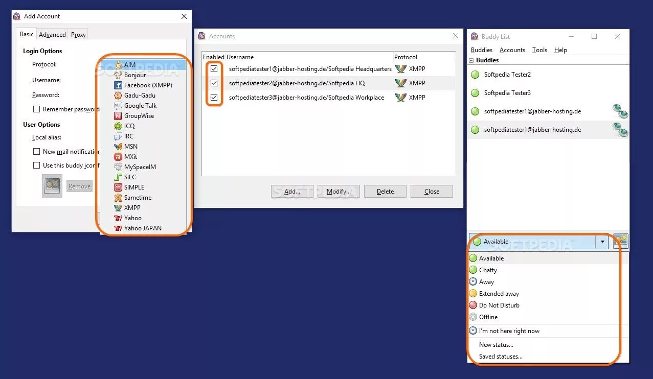
Task: Click the Close button in Accounts window
Action: pyautogui.click(x=432, y=192)
